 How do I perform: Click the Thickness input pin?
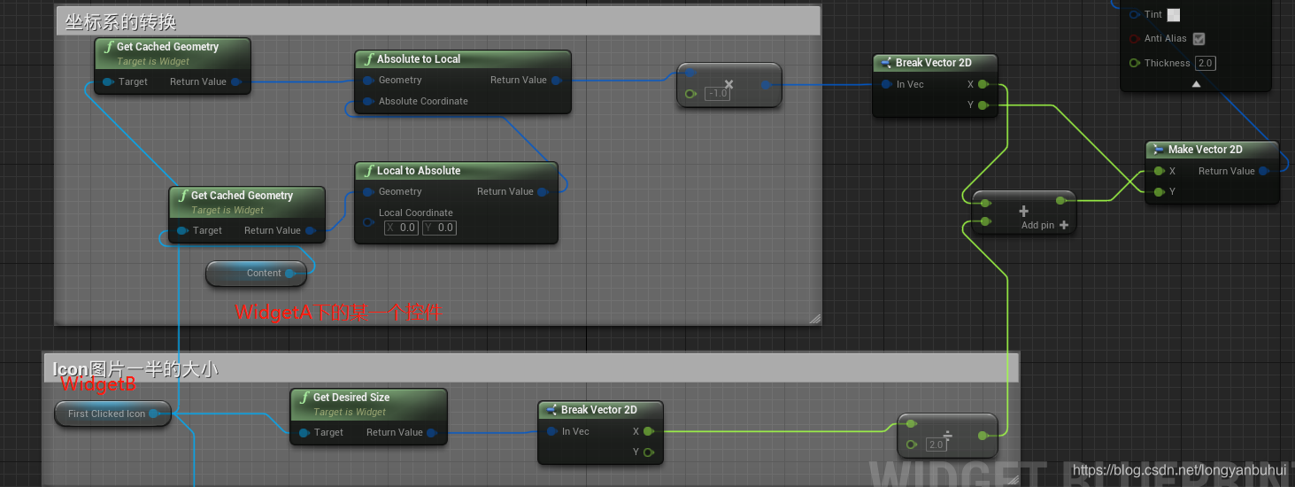coord(1135,63)
